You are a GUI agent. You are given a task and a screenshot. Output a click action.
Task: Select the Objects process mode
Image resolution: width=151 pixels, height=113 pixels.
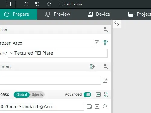tap(37, 95)
